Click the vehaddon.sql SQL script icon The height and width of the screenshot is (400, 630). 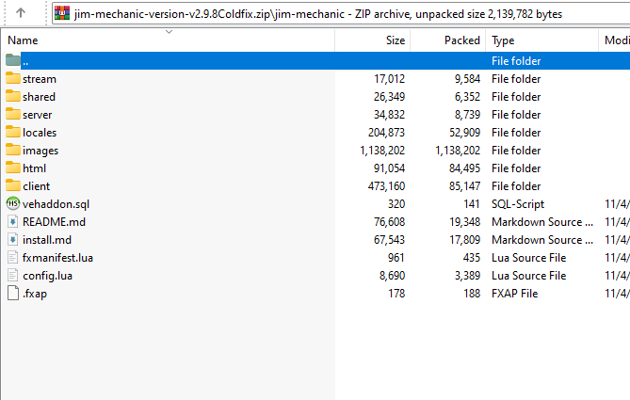click(13, 203)
